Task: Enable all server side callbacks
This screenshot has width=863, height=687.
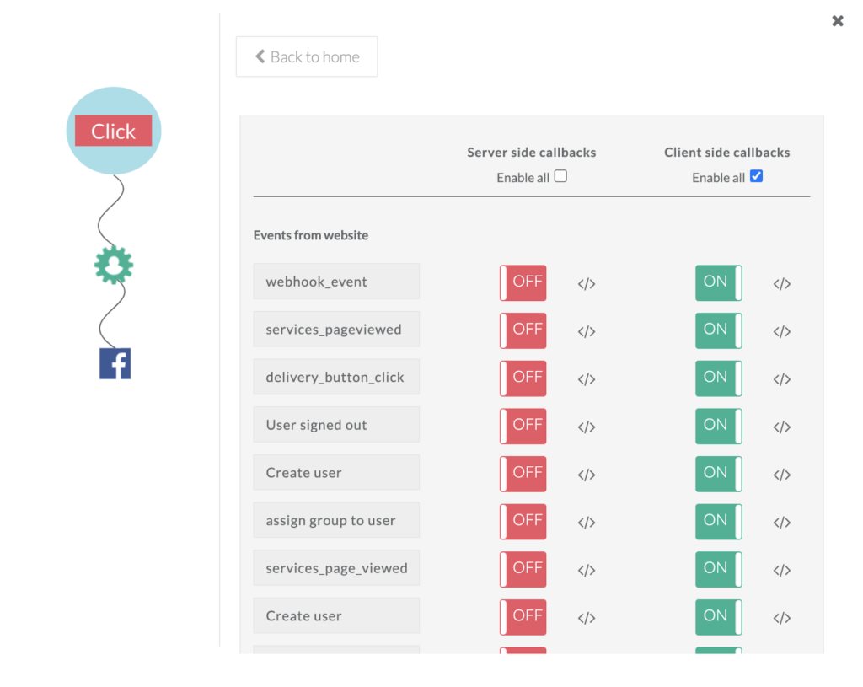Action: [x=561, y=176]
